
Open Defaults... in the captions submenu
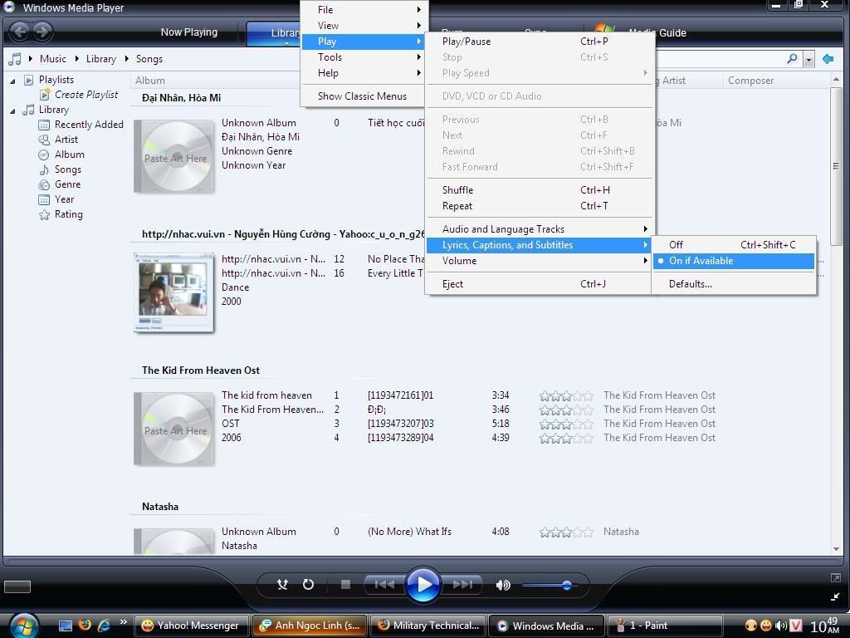[691, 284]
